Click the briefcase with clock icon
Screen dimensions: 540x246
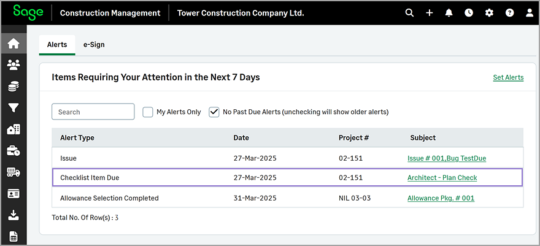point(13,151)
